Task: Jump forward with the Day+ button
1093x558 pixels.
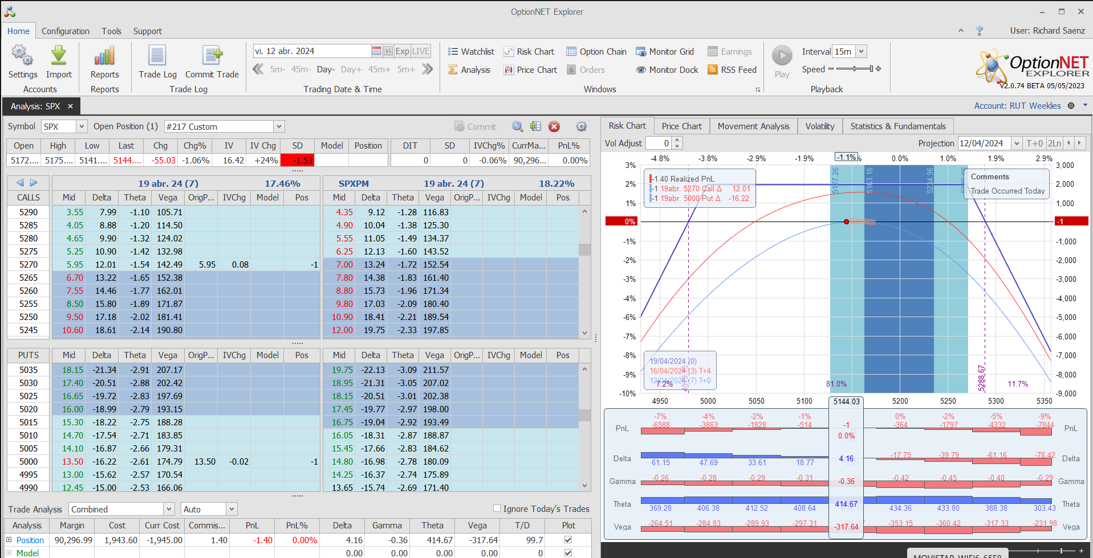Action: [x=351, y=69]
